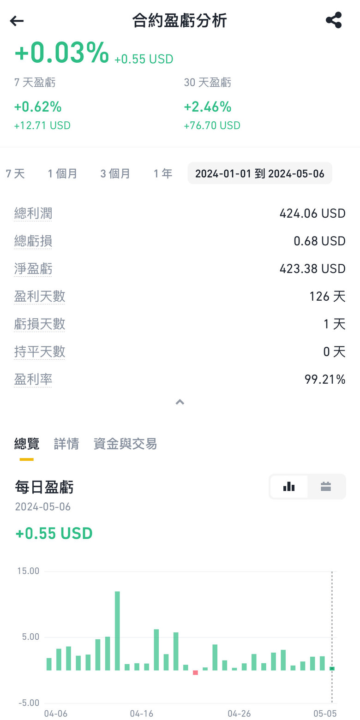Tap the 總利潤 label for explanation

tap(33, 213)
